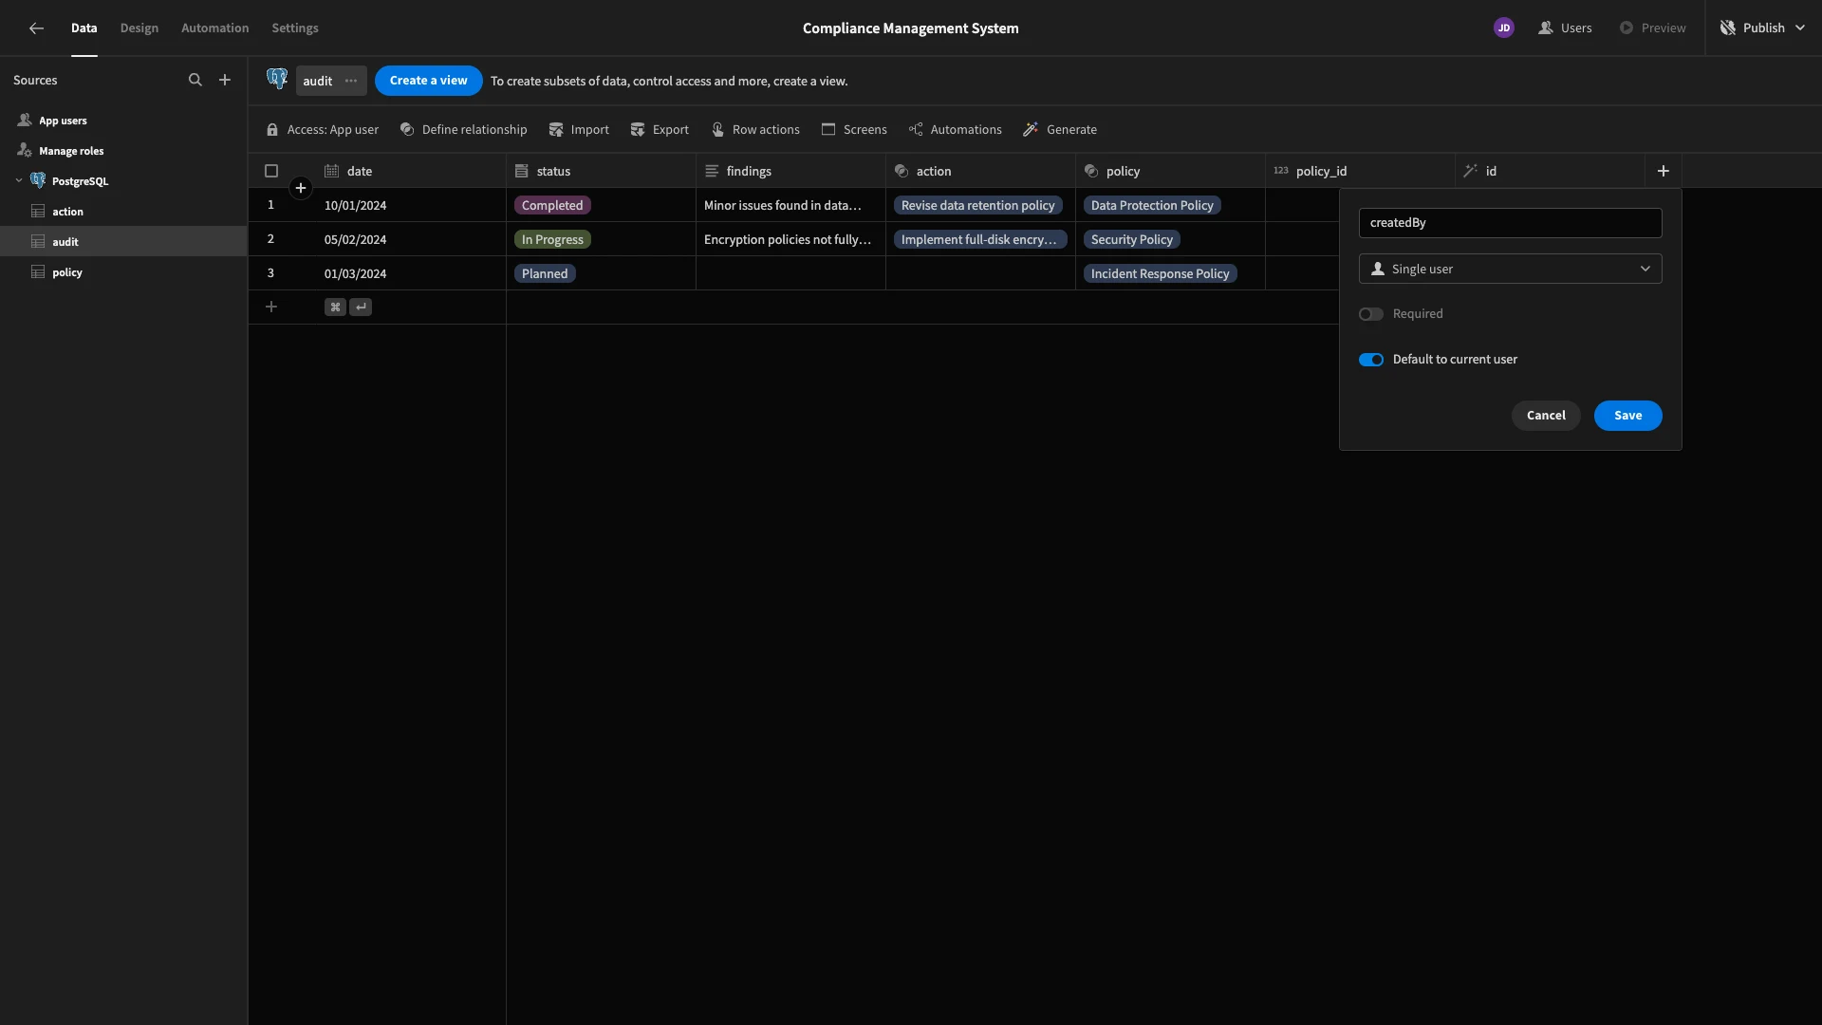Open Define relationship
Screen dimensions: 1822x1025
[463, 130]
